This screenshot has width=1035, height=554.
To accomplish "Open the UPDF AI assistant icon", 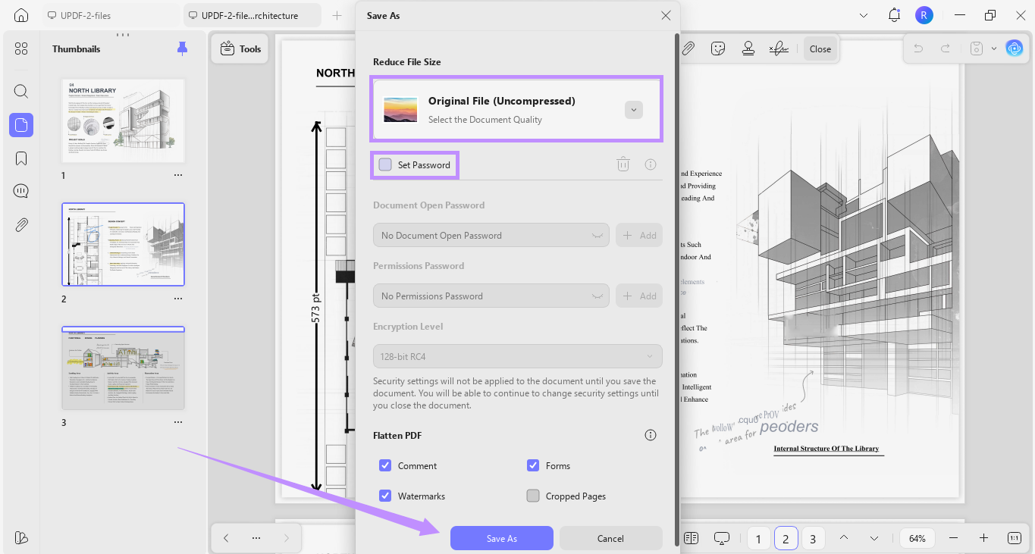I will (1015, 49).
